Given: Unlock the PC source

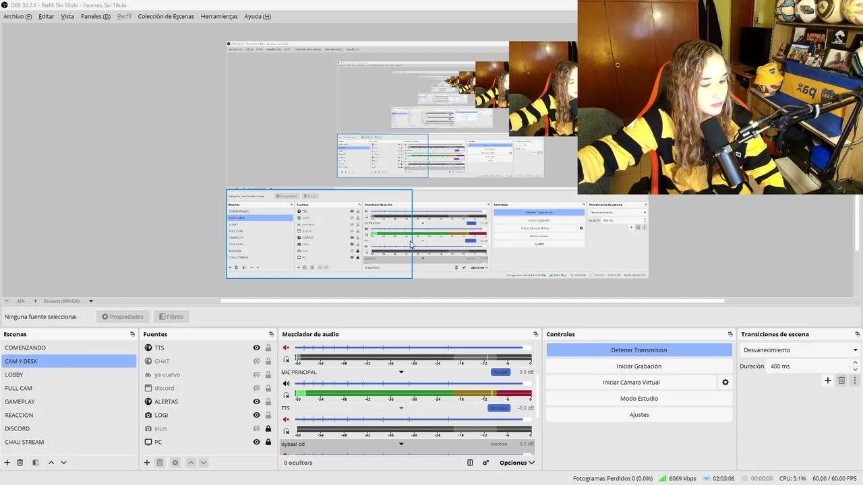Looking at the screenshot, I should (268, 442).
